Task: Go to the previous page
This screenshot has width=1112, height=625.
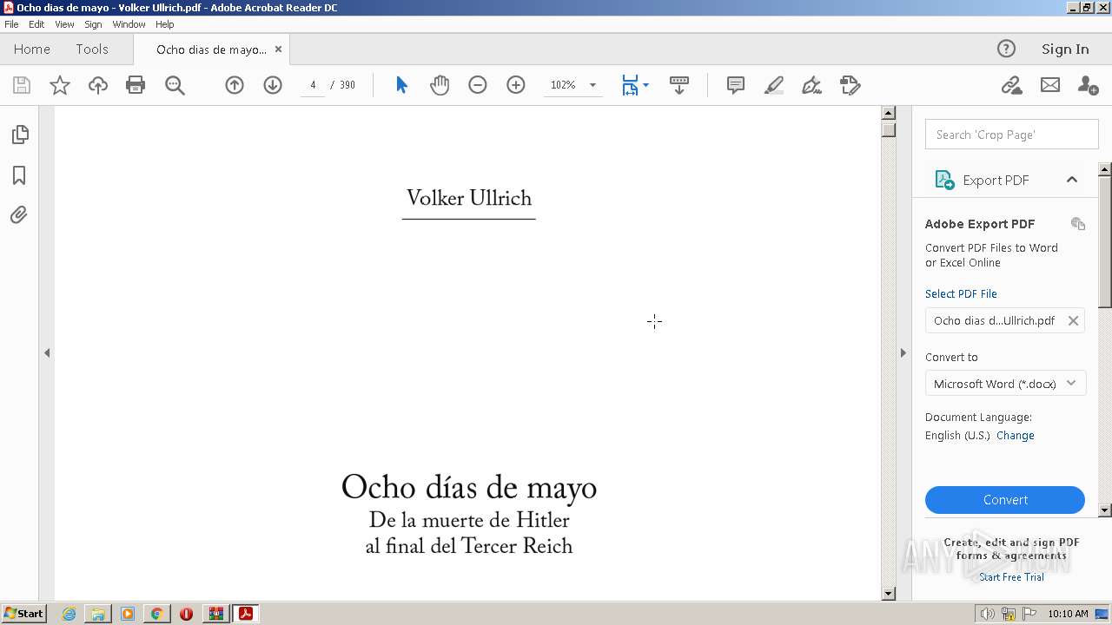Action: click(x=235, y=85)
